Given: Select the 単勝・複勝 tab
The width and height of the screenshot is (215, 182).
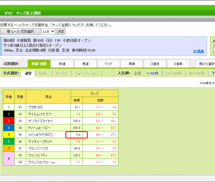Looking at the screenshot, I should coord(39,64).
